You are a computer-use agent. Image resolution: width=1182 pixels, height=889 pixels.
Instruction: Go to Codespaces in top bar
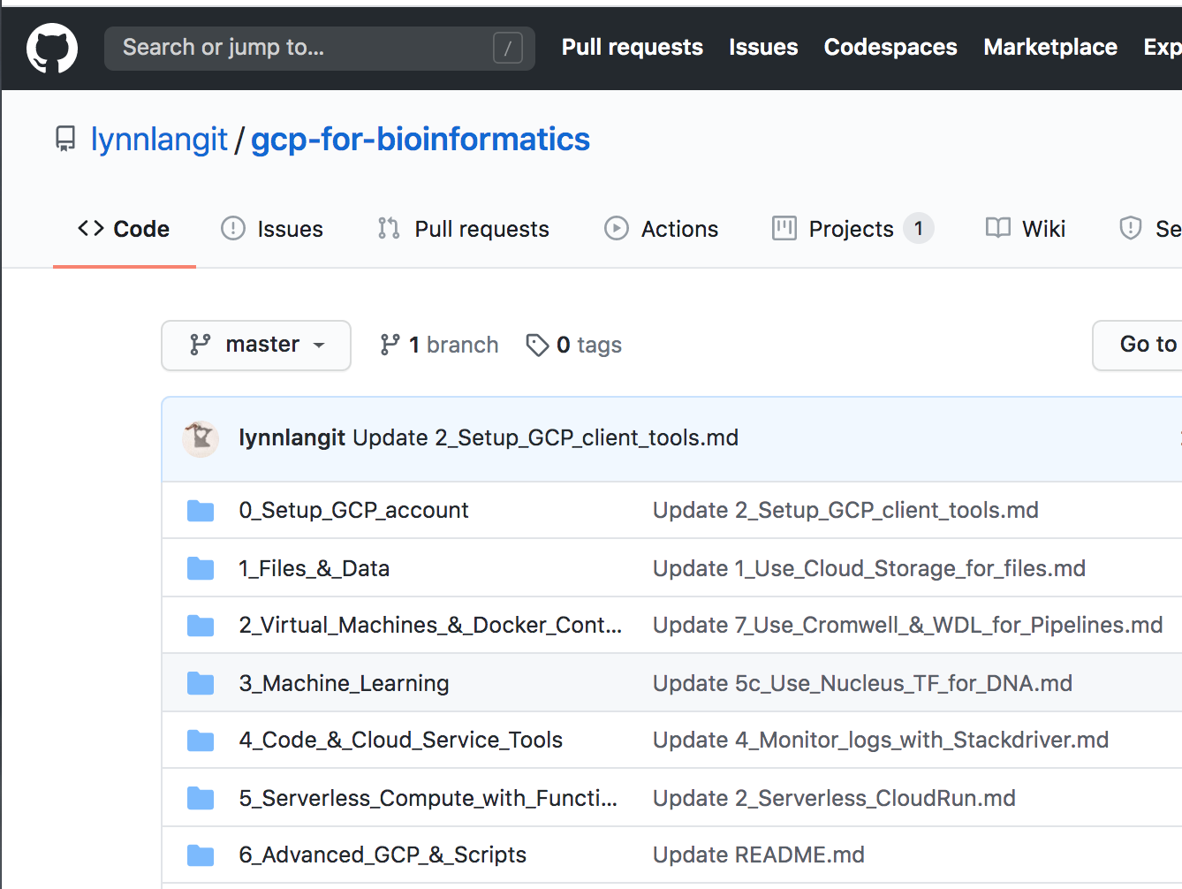coord(890,47)
